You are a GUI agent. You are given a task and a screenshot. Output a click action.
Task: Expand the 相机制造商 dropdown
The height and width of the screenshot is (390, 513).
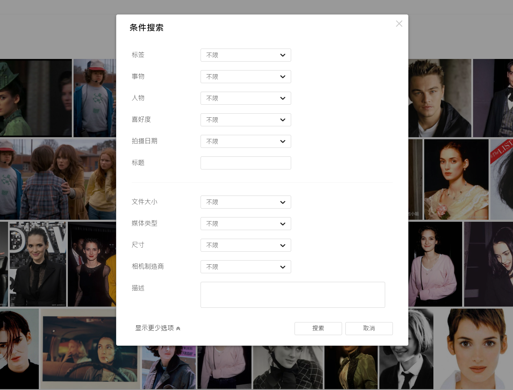(x=246, y=267)
